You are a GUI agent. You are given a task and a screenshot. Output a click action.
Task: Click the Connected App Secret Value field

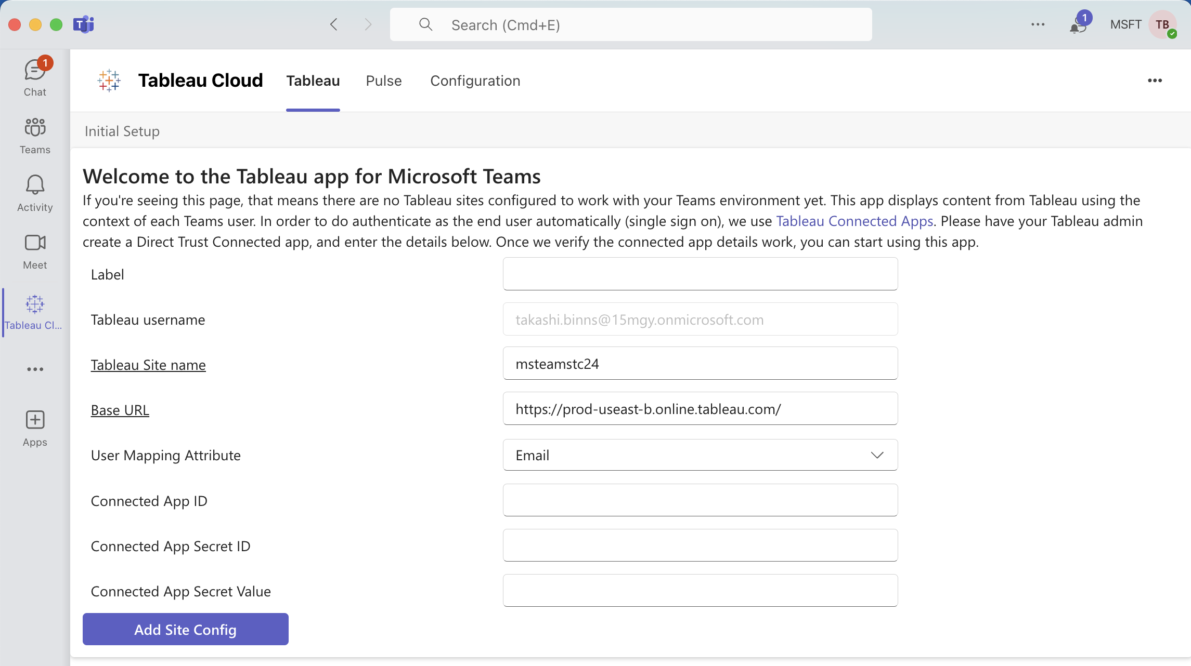[x=700, y=590]
